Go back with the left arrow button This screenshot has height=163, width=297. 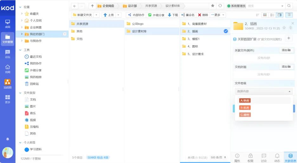coord(74,6)
